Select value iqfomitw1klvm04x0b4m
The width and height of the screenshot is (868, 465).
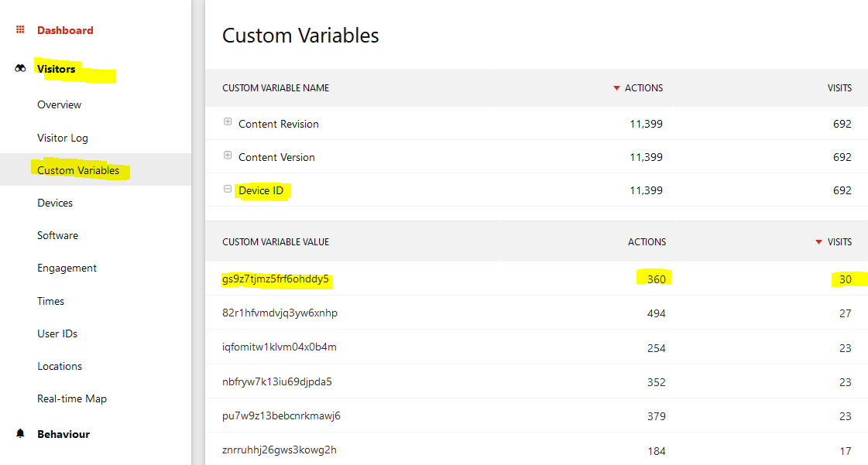coord(279,347)
